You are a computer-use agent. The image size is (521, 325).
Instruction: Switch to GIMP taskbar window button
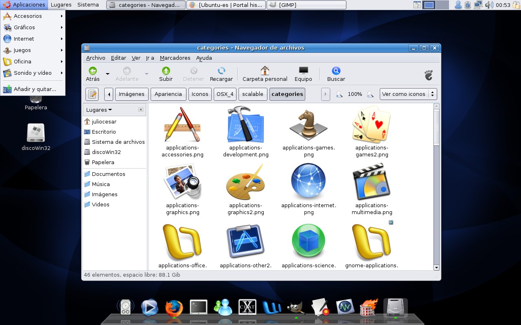(306, 5)
